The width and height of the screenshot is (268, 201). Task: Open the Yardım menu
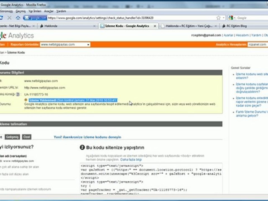61,11
